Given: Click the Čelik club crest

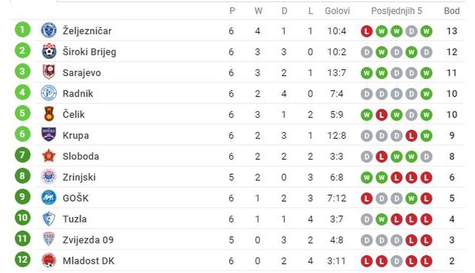Looking at the screenshot, I should tap(49, 114).
